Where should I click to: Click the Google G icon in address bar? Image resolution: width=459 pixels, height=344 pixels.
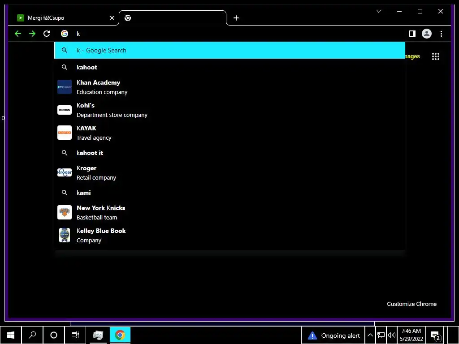65,34
